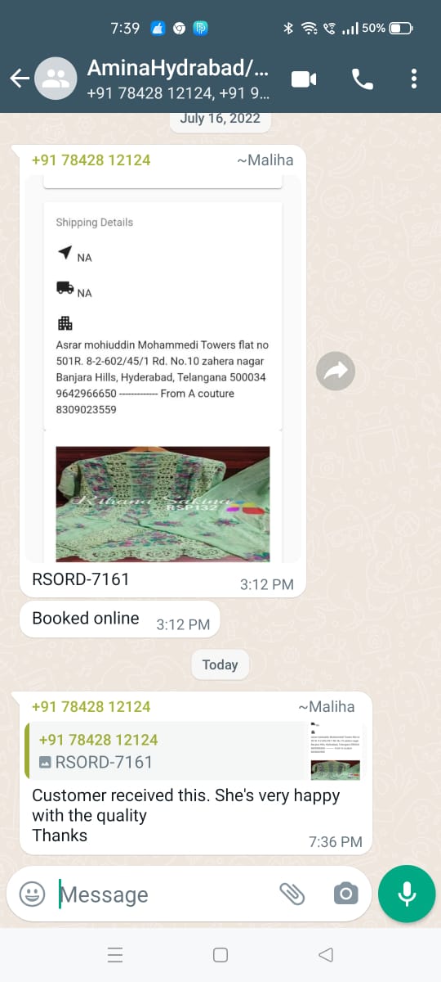Tap the green microphone record button
Viewport: 441px width, 982px height.
[x=407, y=894]
